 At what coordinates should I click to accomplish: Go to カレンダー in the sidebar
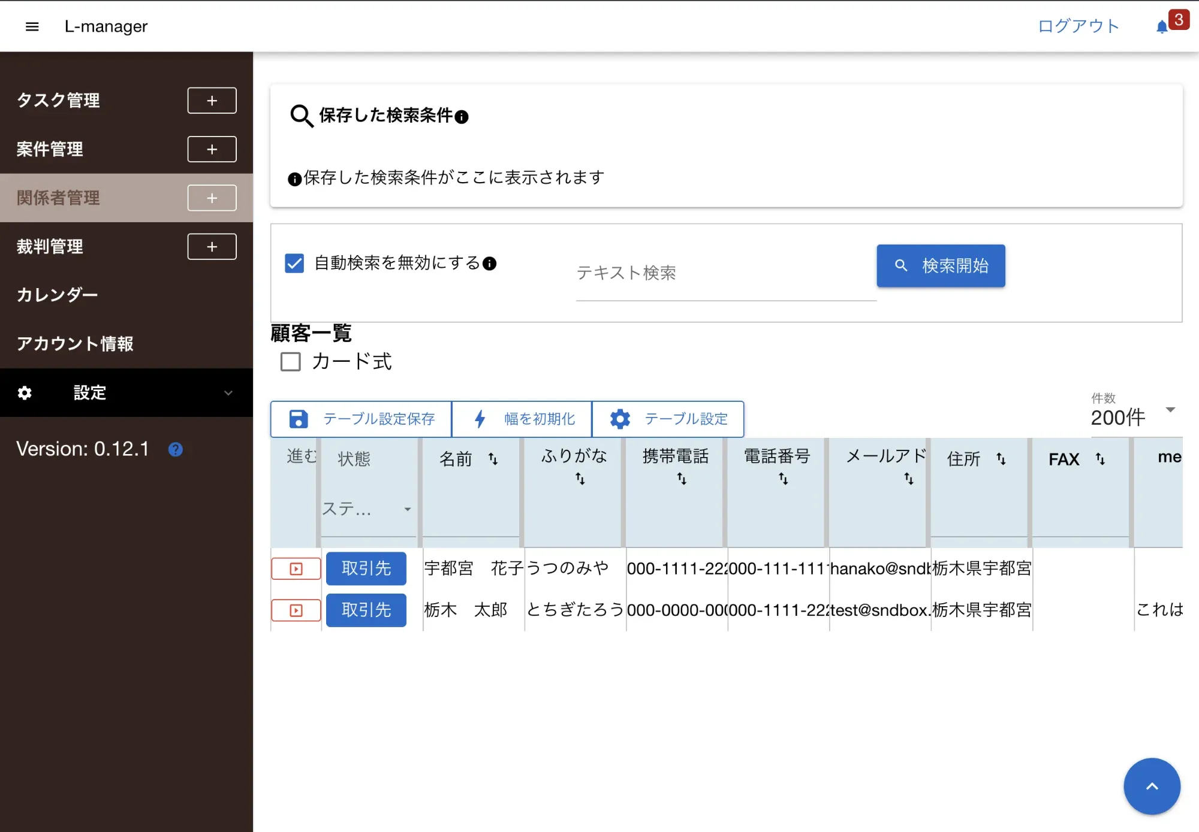coord(58,295)
